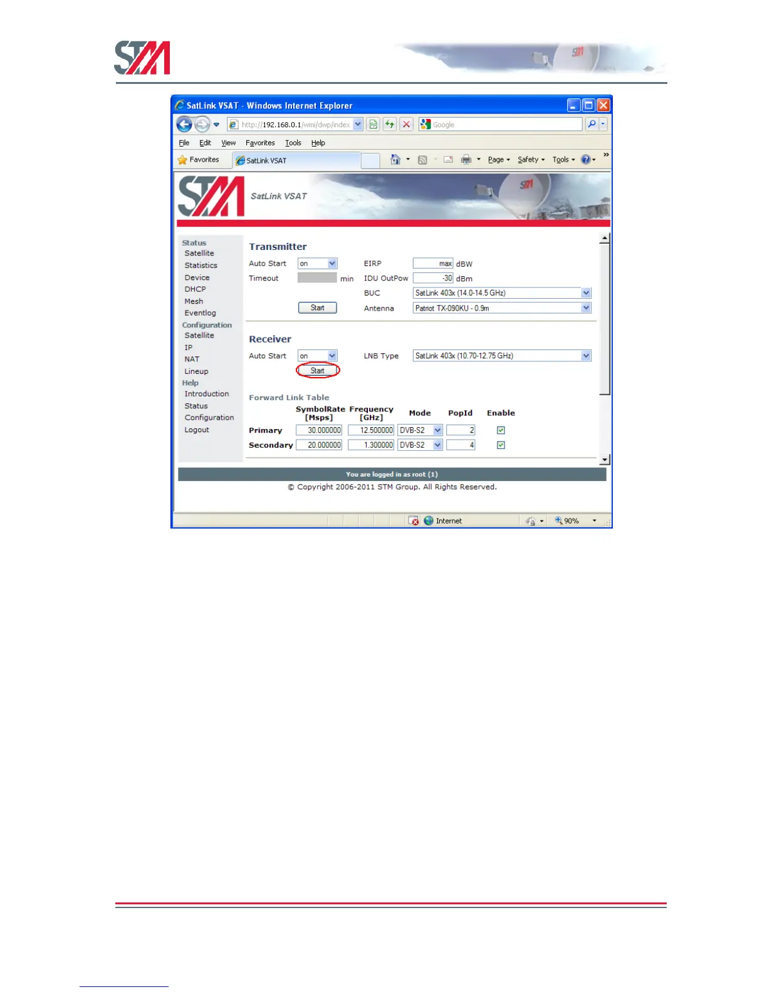This screenshot has width=767, height=992.
Task: Open the DHCP sidebar link
Action: 195,289
